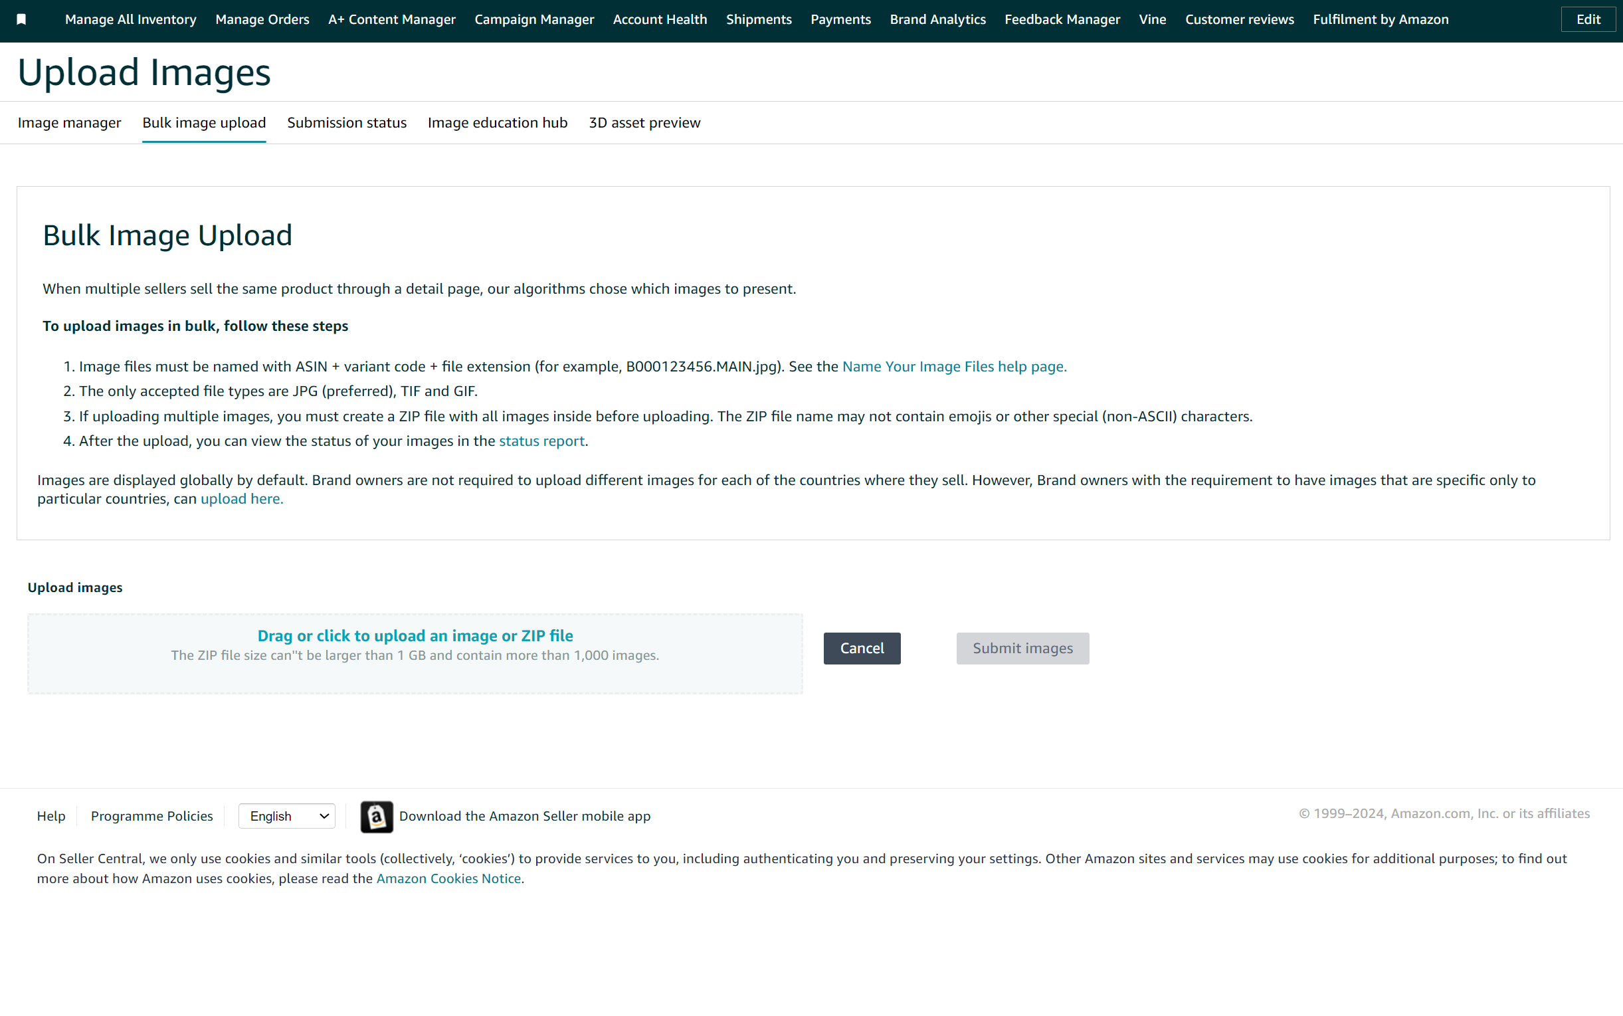The width and height of the screenshot is (1623, 1016).
Task: Open Programme Policies link
Action: point(152,817)
